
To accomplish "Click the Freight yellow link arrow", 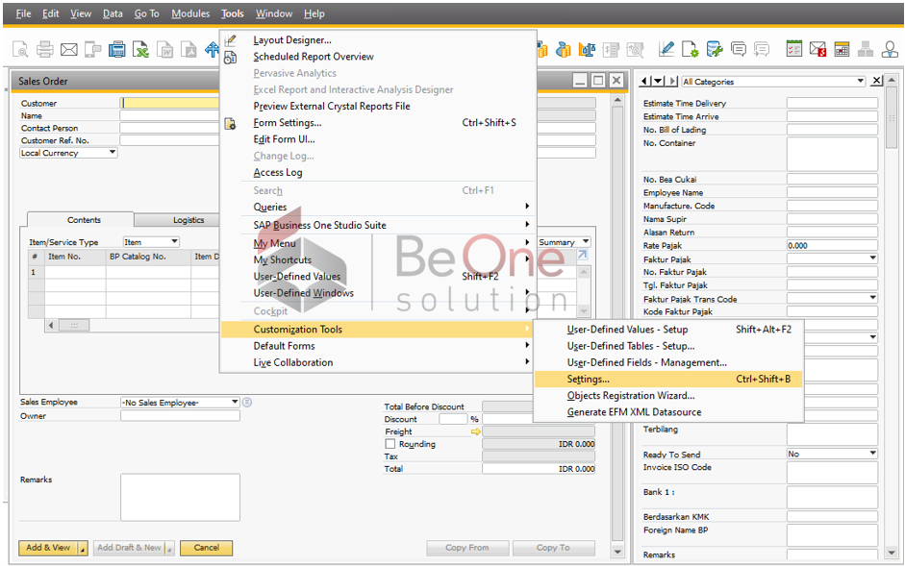I will click(476, 431).
